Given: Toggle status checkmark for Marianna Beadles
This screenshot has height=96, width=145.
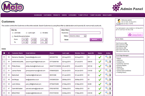Looking at the screenshot, I should pos(100,57).
